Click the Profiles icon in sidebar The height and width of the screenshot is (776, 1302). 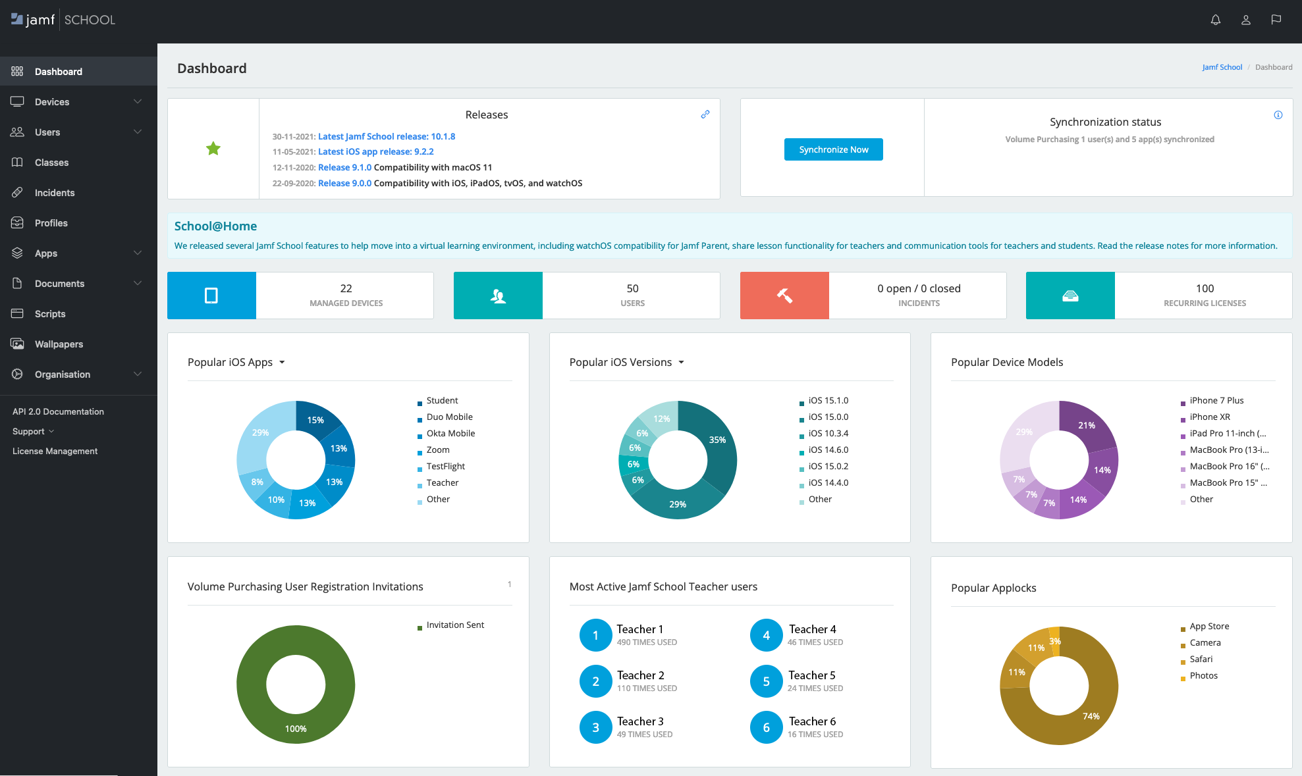17,222
